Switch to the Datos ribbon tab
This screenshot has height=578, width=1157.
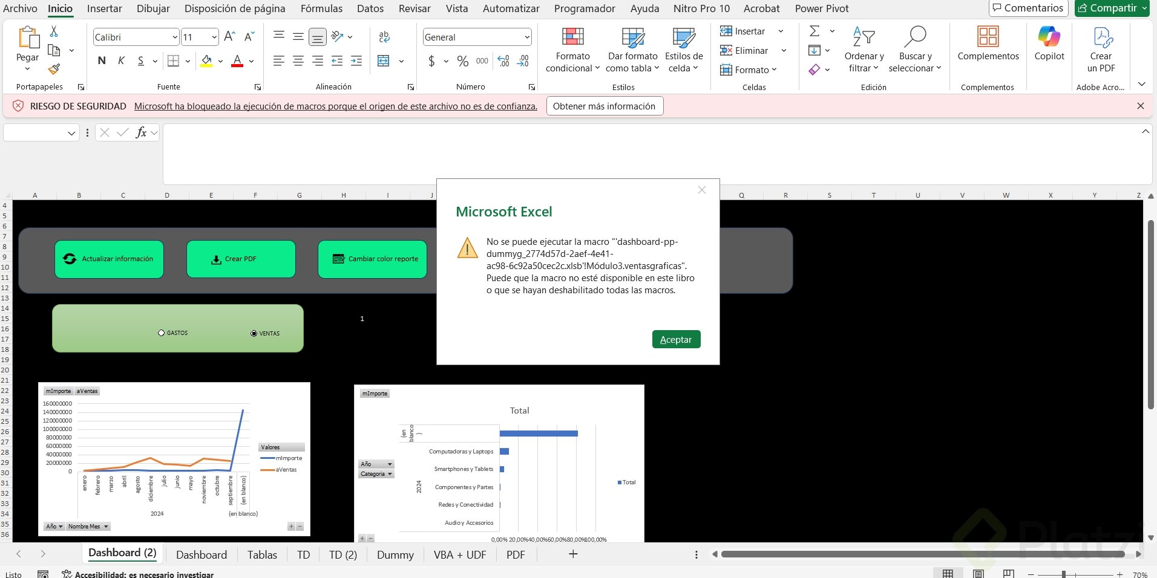pos(370,8)
